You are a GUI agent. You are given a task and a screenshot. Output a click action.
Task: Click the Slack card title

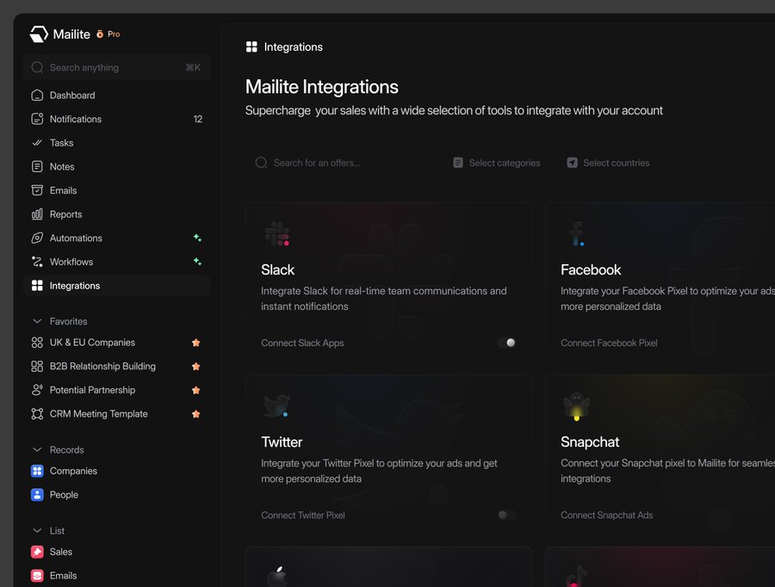pyautogui.click(x=278, y=269)
